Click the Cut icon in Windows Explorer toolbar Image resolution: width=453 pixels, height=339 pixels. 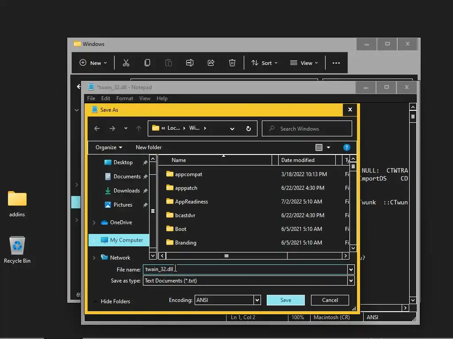[x=126, y=63]
